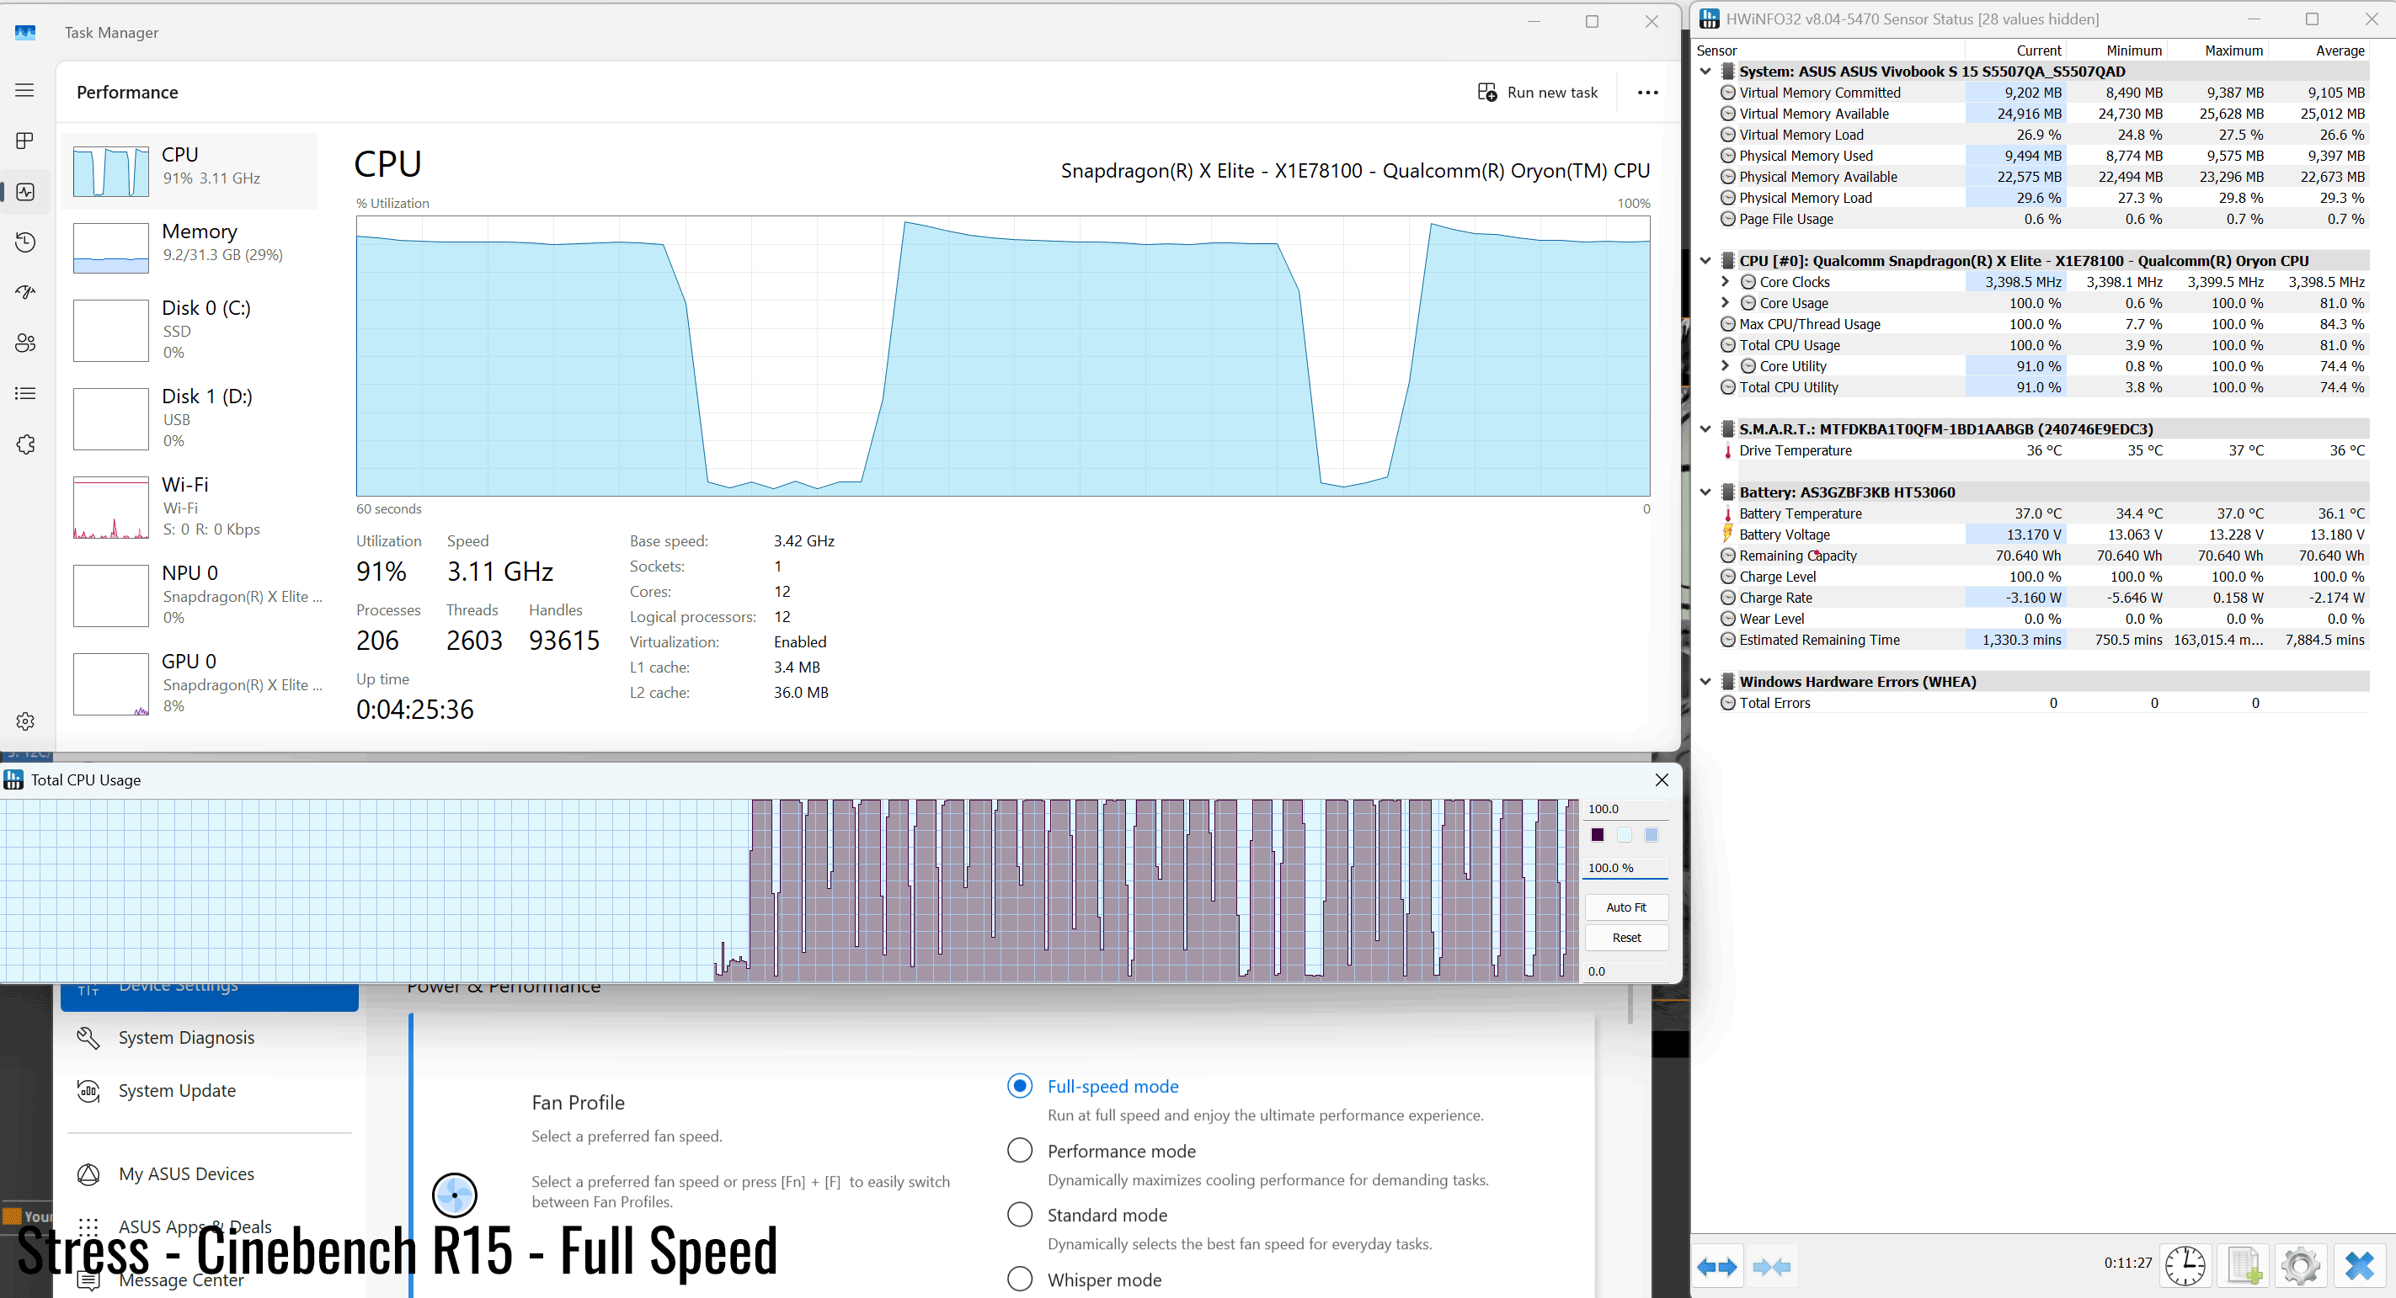Screen dimensions: 2396x1298
Task: Click dark purple graph color swatch
Action: tap(1597, 835)
